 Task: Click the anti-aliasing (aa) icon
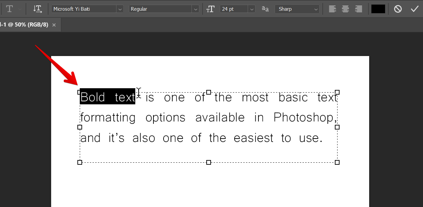coord(265,9)
